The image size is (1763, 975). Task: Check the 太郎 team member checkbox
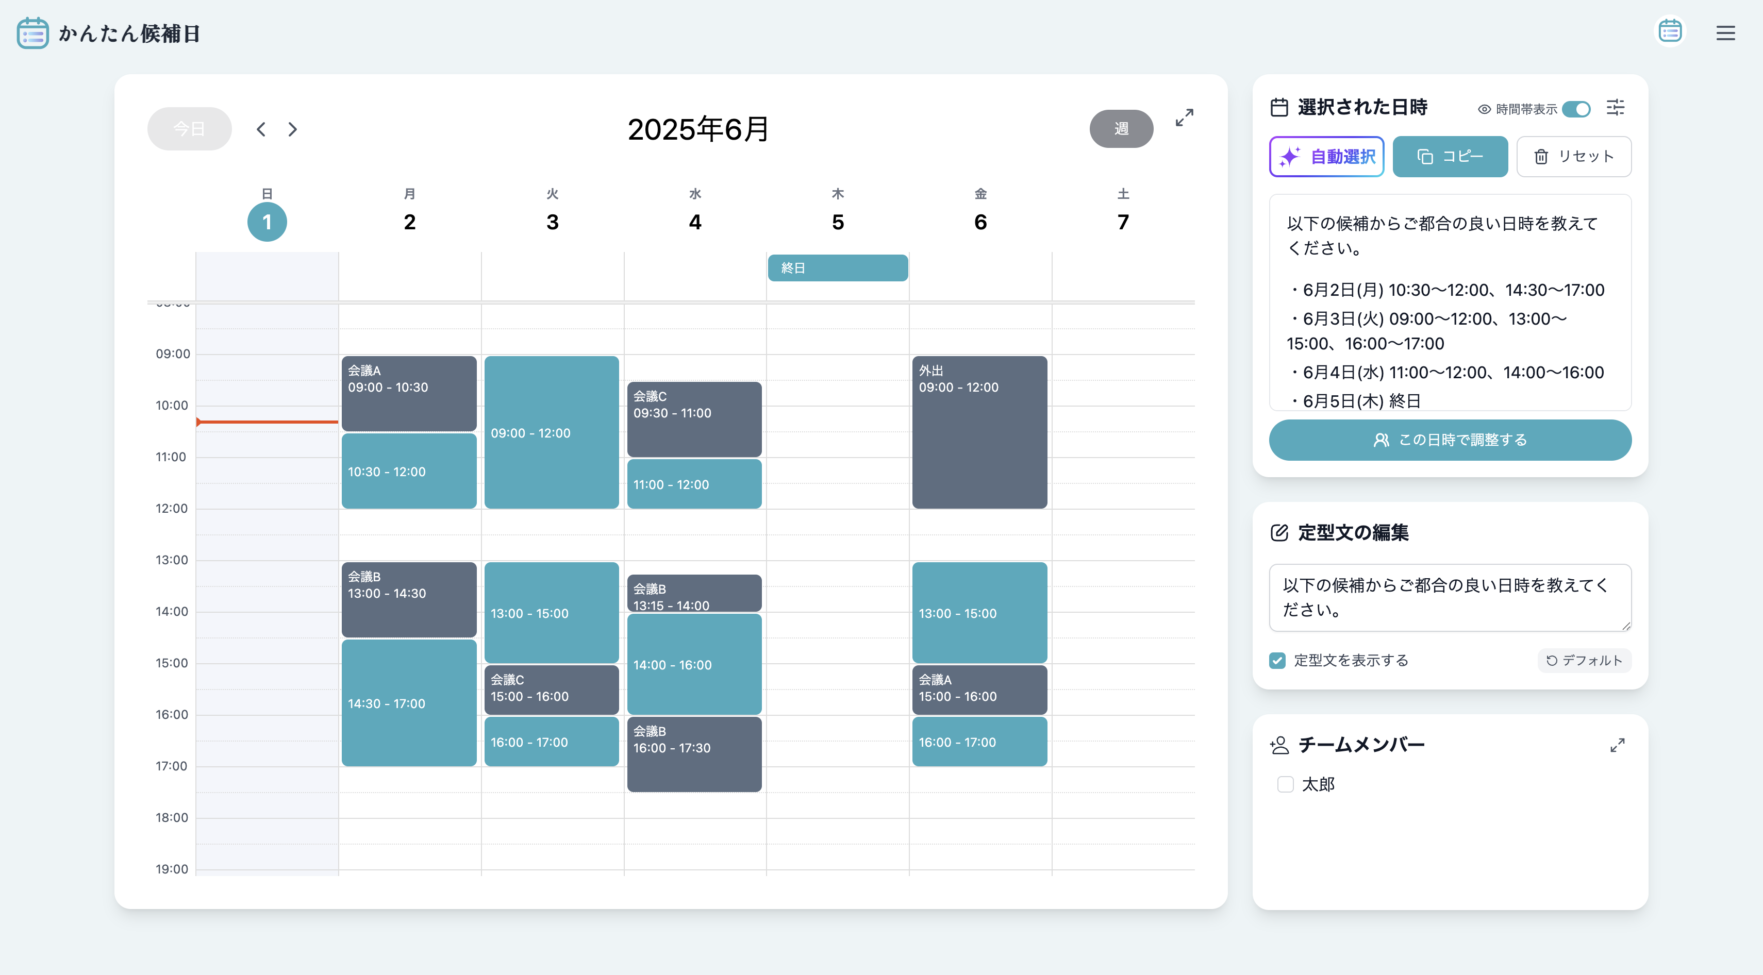click(x=1285, y=784)
